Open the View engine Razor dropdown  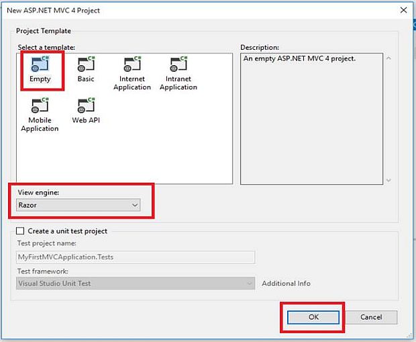click(79, 205)
